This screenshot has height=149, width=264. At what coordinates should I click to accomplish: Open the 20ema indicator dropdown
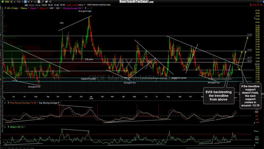tap(37, 8)
